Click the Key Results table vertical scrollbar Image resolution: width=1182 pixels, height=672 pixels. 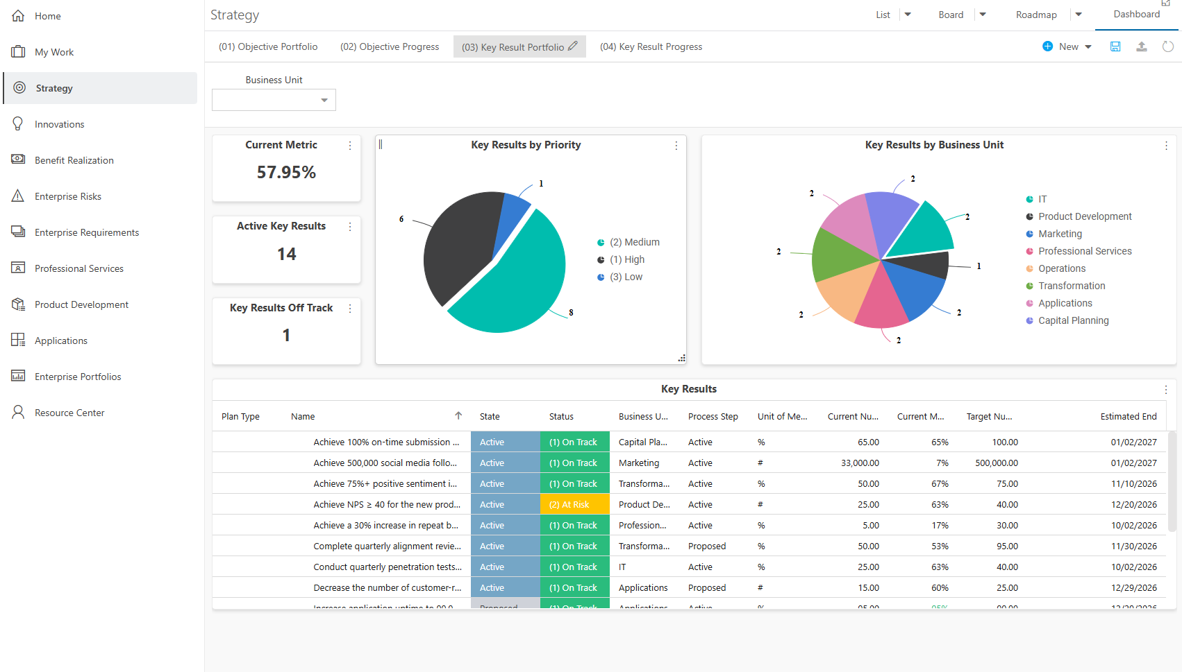[x=1172, y=482]
